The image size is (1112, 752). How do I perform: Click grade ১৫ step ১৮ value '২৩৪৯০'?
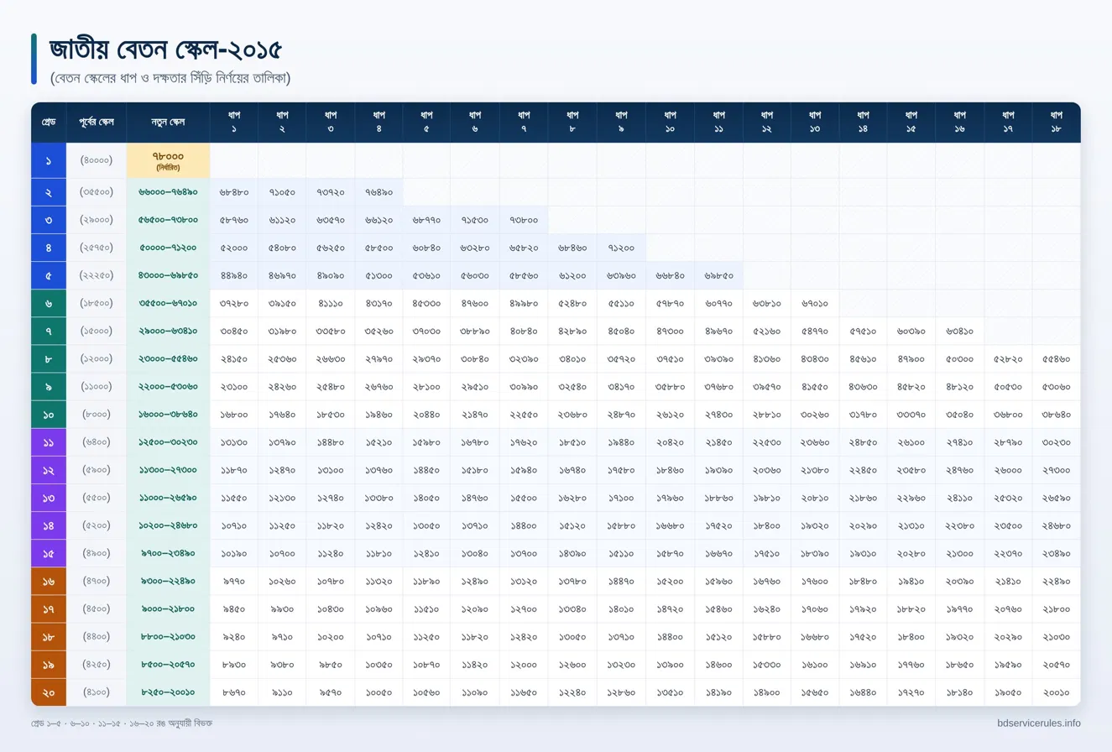(x=1057, y=553)
